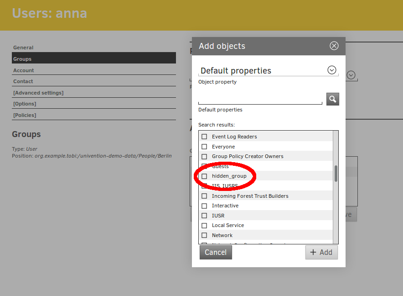
Task: Tick the Network group checkbox
Action: 204,235
